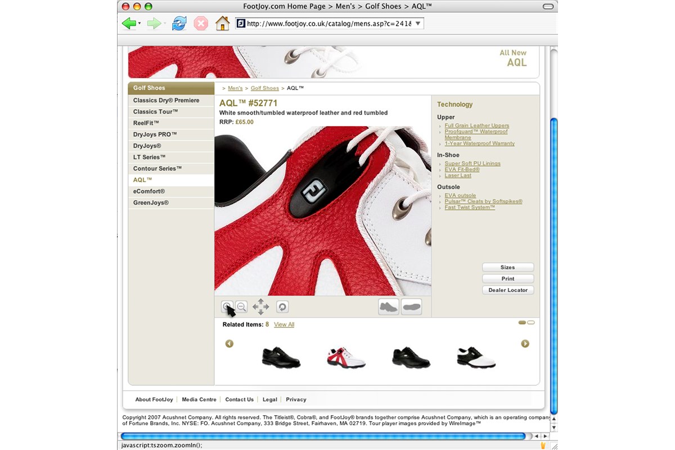Screen dimensions: 675x450
Task: Zoom out of the shoe image
Action: pos(241,307)
